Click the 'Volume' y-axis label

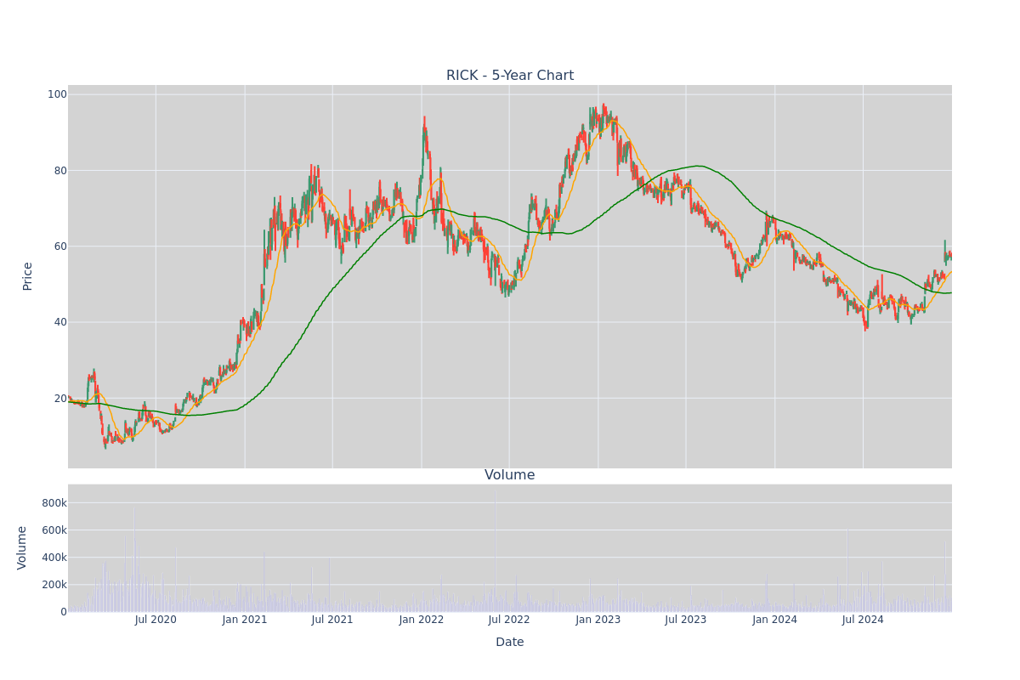(22, 547)
